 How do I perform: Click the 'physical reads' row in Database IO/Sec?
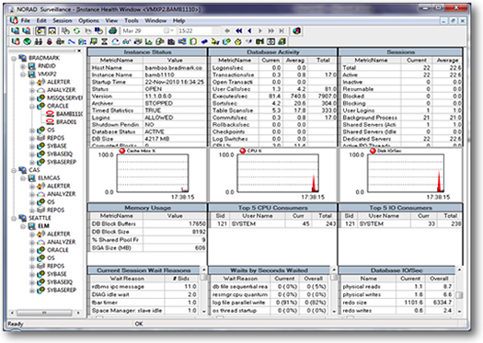click(x=397, y=287)
